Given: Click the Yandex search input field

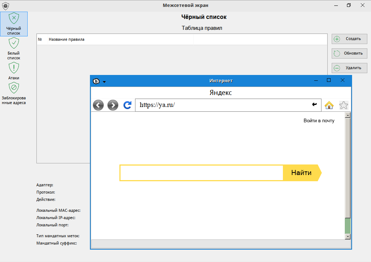Looking at the screenshot, I should point(201,173).
